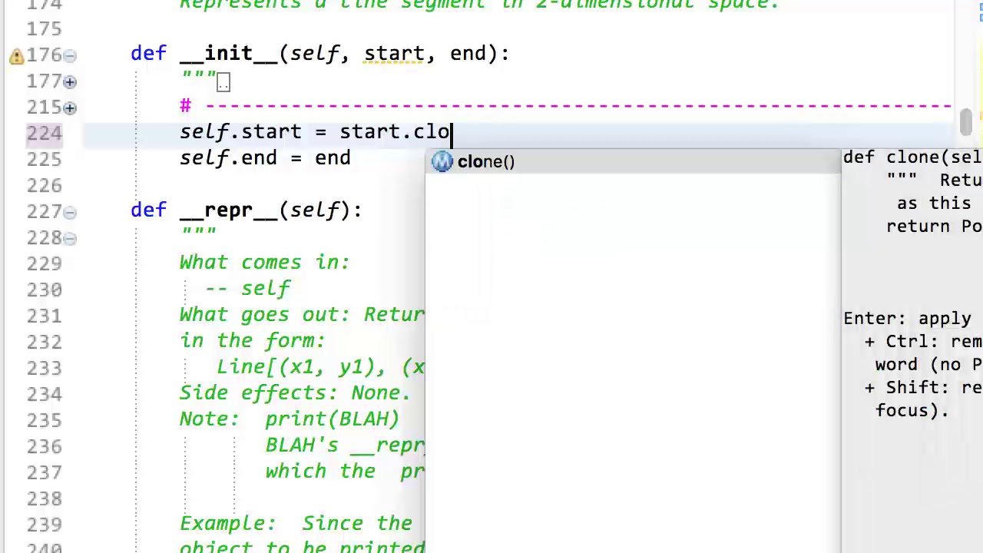Click the vertical scrollbar thumb at the editor edge
983x553 pixels.
[x=965, y=123]
